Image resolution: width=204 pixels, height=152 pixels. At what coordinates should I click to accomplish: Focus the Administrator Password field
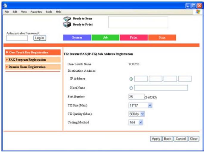(x=17, y=38)
